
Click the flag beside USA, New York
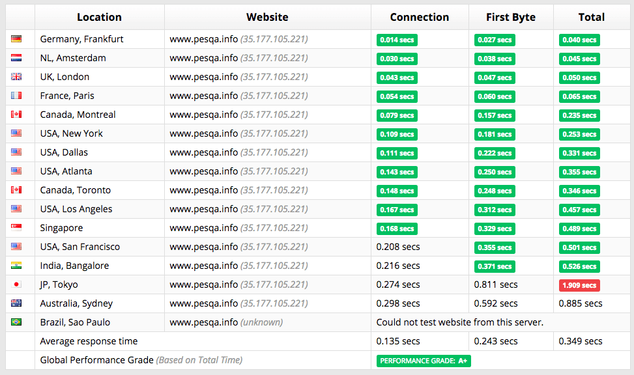pos(16,133)
